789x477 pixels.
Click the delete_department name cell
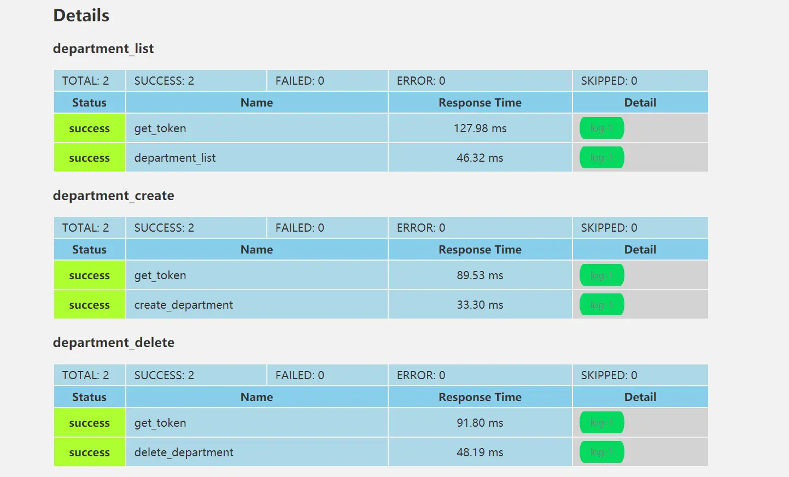257,452
